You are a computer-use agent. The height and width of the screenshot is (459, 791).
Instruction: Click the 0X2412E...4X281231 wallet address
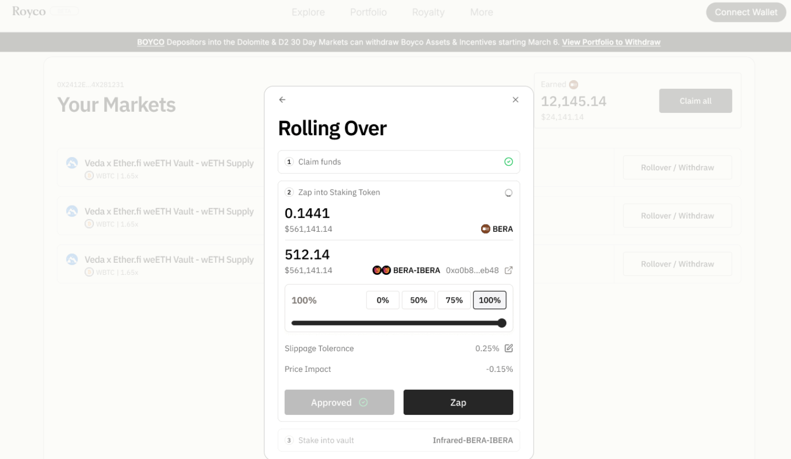point(91,84)
